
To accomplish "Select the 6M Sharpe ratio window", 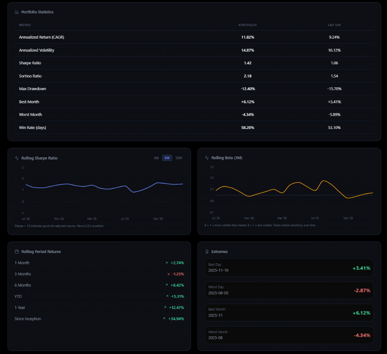I will tap(167, 158).
